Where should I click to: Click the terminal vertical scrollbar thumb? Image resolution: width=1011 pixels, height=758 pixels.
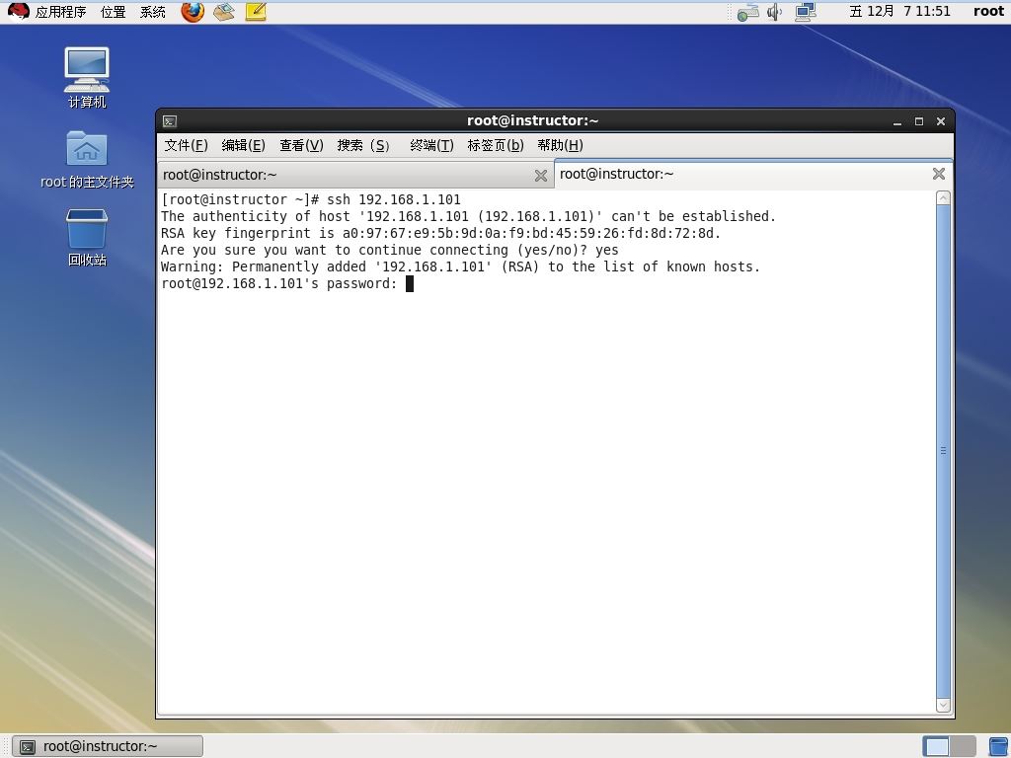(943, 451)
